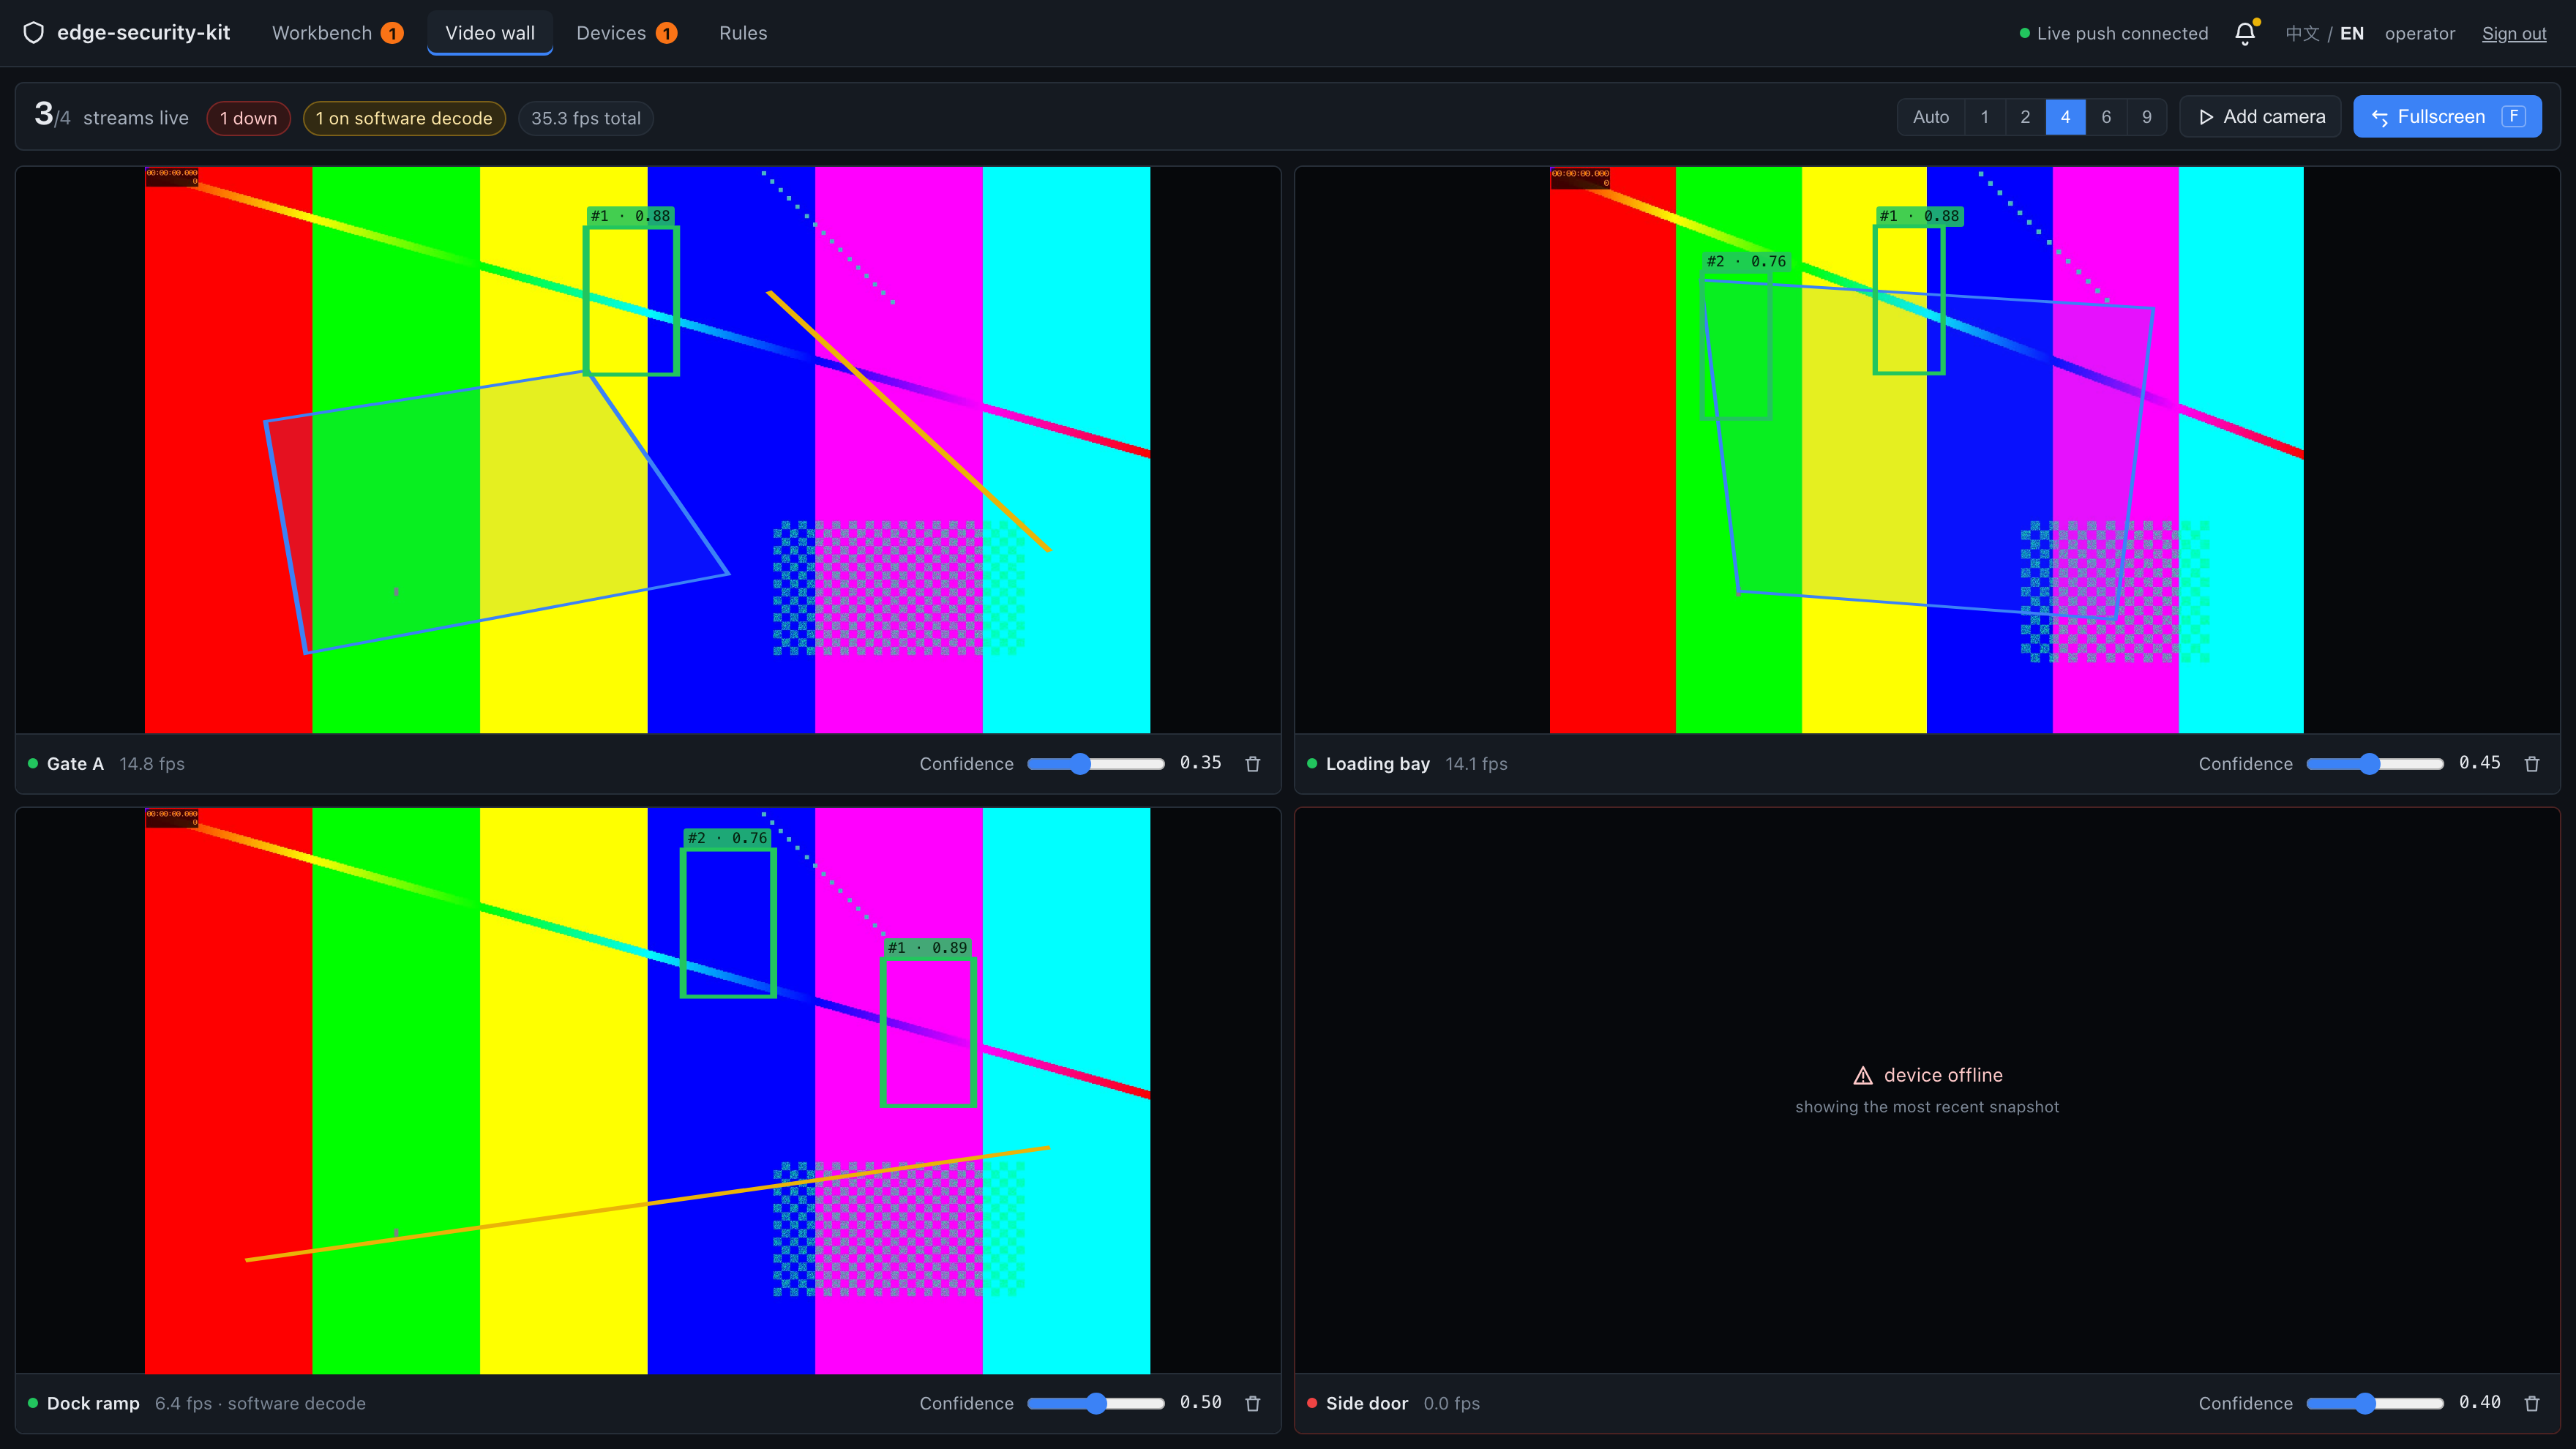Adjust Gate A confidence slider

[1096, 764]
